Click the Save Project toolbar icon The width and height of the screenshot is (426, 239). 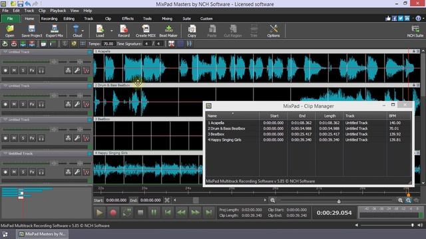(x=32, y=31)
